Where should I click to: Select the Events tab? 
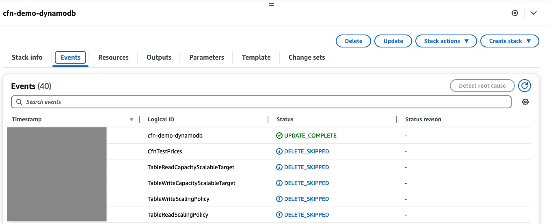click(x=70, y=57)
